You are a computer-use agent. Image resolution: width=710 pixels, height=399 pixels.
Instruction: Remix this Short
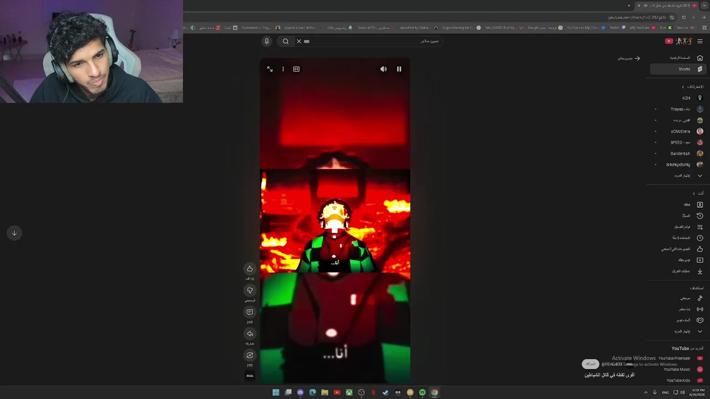click(250, 355)
